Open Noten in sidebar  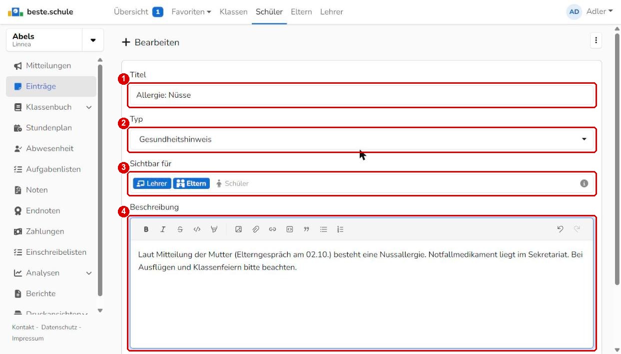click(51, 190)
